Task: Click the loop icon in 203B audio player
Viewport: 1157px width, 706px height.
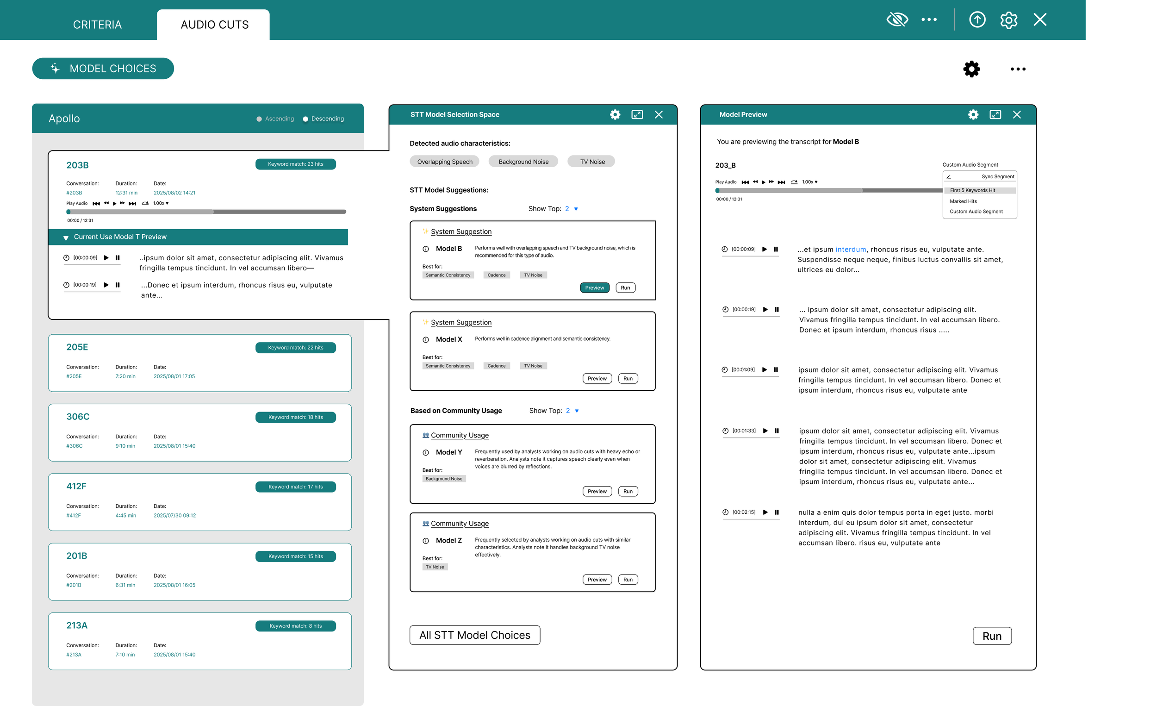Action: (x=145, y=203)
